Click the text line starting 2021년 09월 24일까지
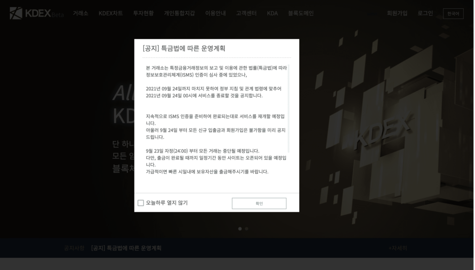This screenshot has width=475, height=270. 213,88
